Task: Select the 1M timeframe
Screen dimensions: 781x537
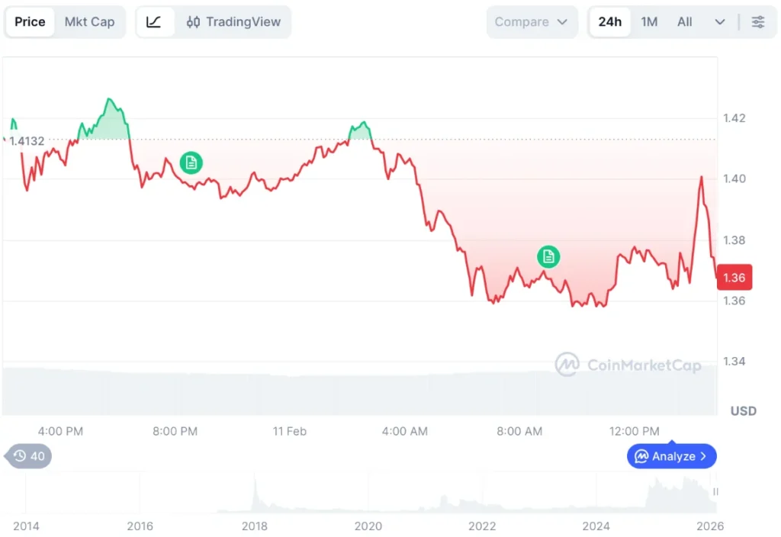Action: point(649,21)
